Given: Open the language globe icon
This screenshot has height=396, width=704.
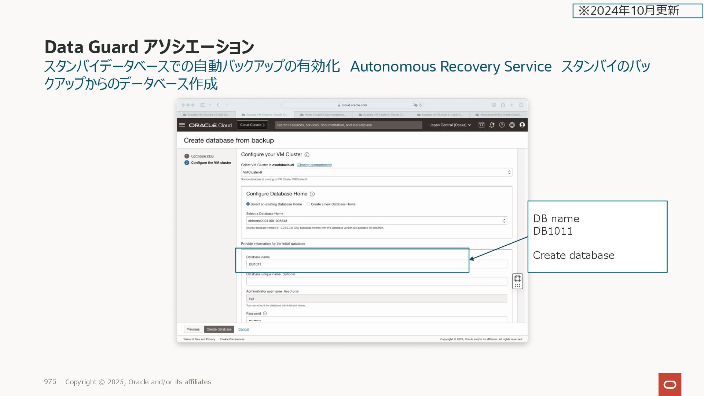Looking at the screenshot, I should click(x=512, y=125).
